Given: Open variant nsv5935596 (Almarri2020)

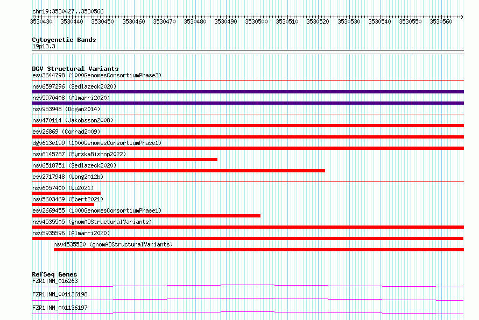Looking at the screenshot, I should coord(71,233).
